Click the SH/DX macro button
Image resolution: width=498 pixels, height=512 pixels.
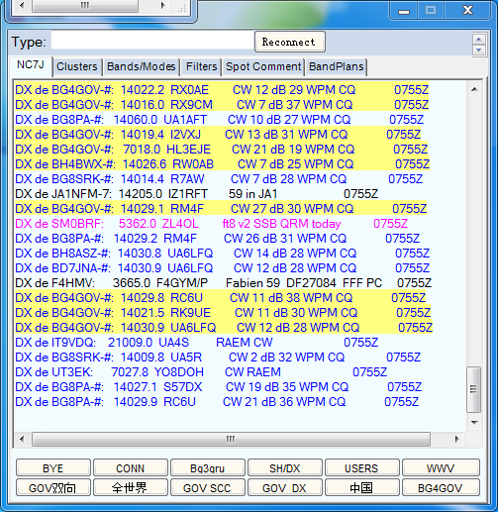[285, 468]
